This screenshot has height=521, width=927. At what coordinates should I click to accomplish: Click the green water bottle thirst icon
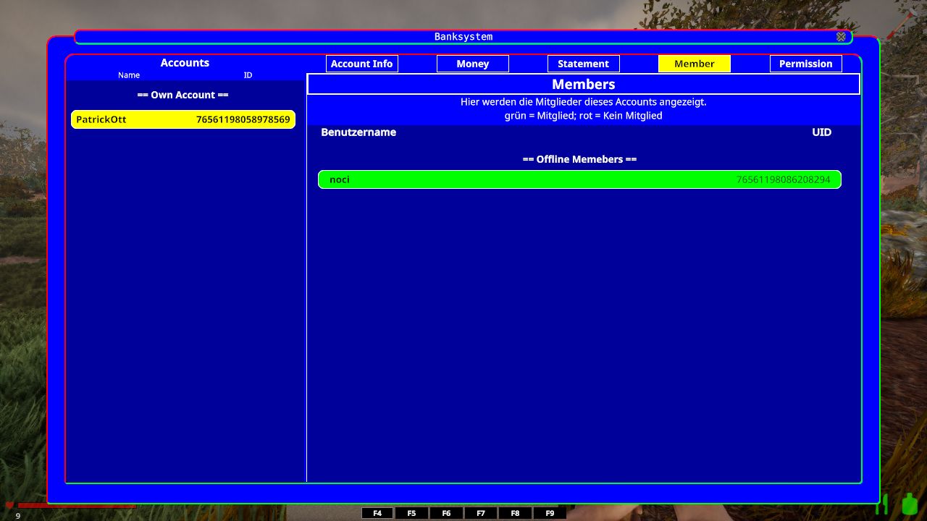(x=910, y=504)
